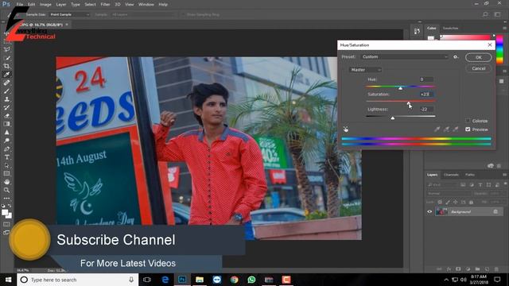Select the Rectangle shape tool

(6, 174)
